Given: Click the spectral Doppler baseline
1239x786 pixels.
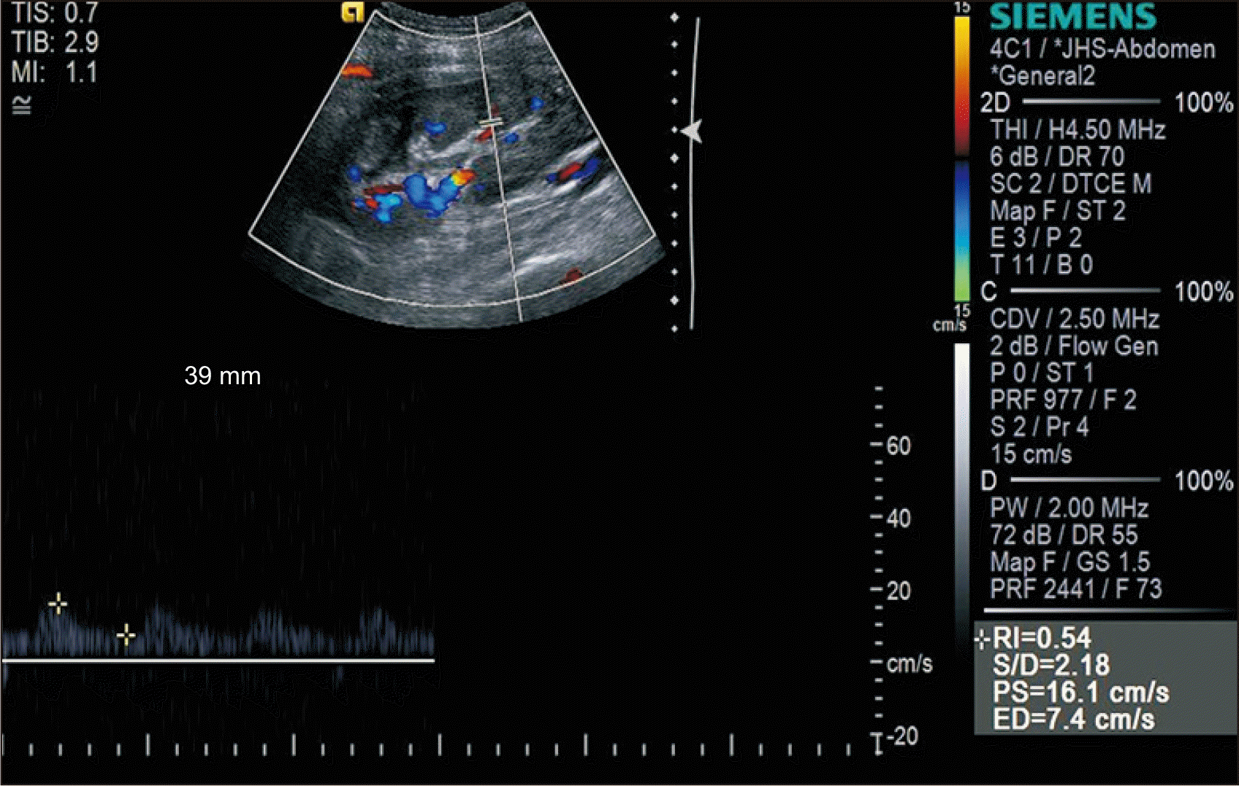Looking at the screenshot, I should [218, 660].
